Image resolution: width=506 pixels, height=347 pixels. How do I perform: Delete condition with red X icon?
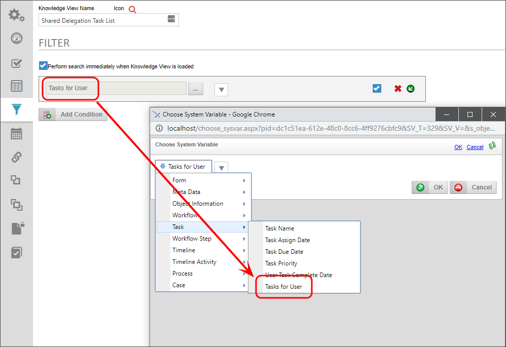coord(398,89)
